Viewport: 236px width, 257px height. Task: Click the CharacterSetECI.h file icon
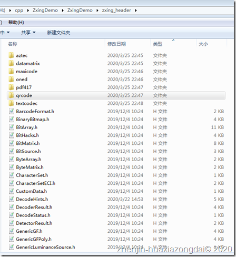[x=12, y=183]
